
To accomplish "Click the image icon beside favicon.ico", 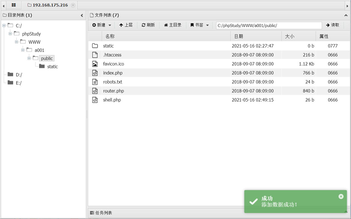I will click(x=95, y=64).
